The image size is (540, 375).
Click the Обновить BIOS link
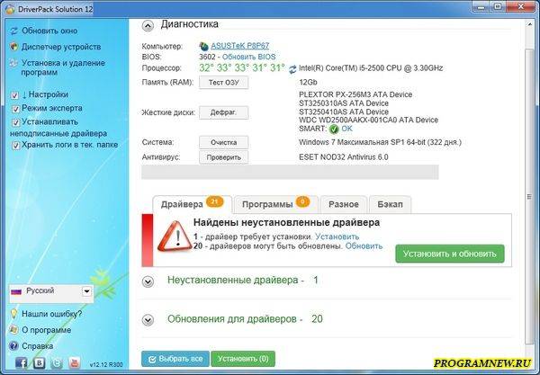(249, 58)
